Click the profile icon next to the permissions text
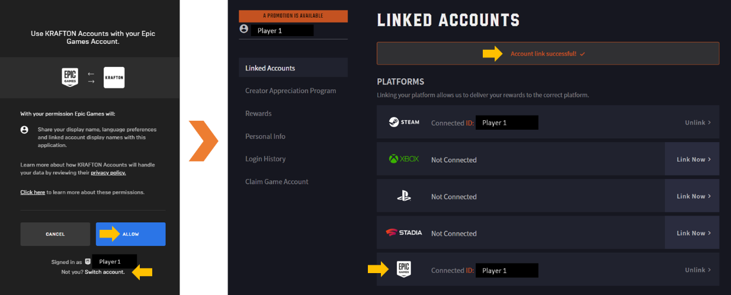 (24, 129)
